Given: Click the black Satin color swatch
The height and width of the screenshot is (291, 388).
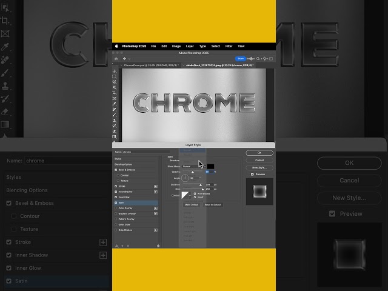Looking at the screenshot, I should tap(210, 166).
